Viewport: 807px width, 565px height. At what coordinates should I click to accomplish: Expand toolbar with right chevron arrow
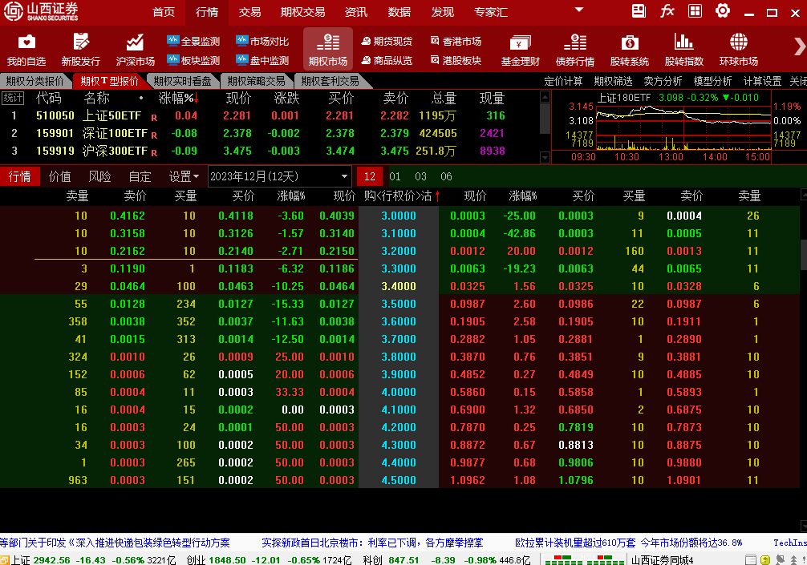tap(799, 46)
